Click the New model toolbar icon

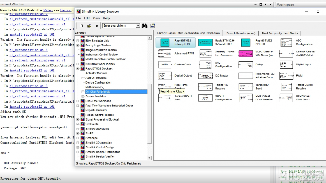pos(81,26)
